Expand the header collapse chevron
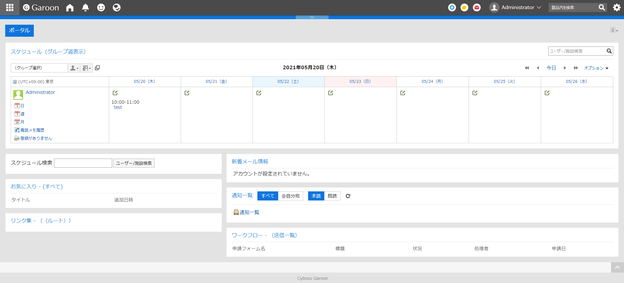 pos(312,17)
